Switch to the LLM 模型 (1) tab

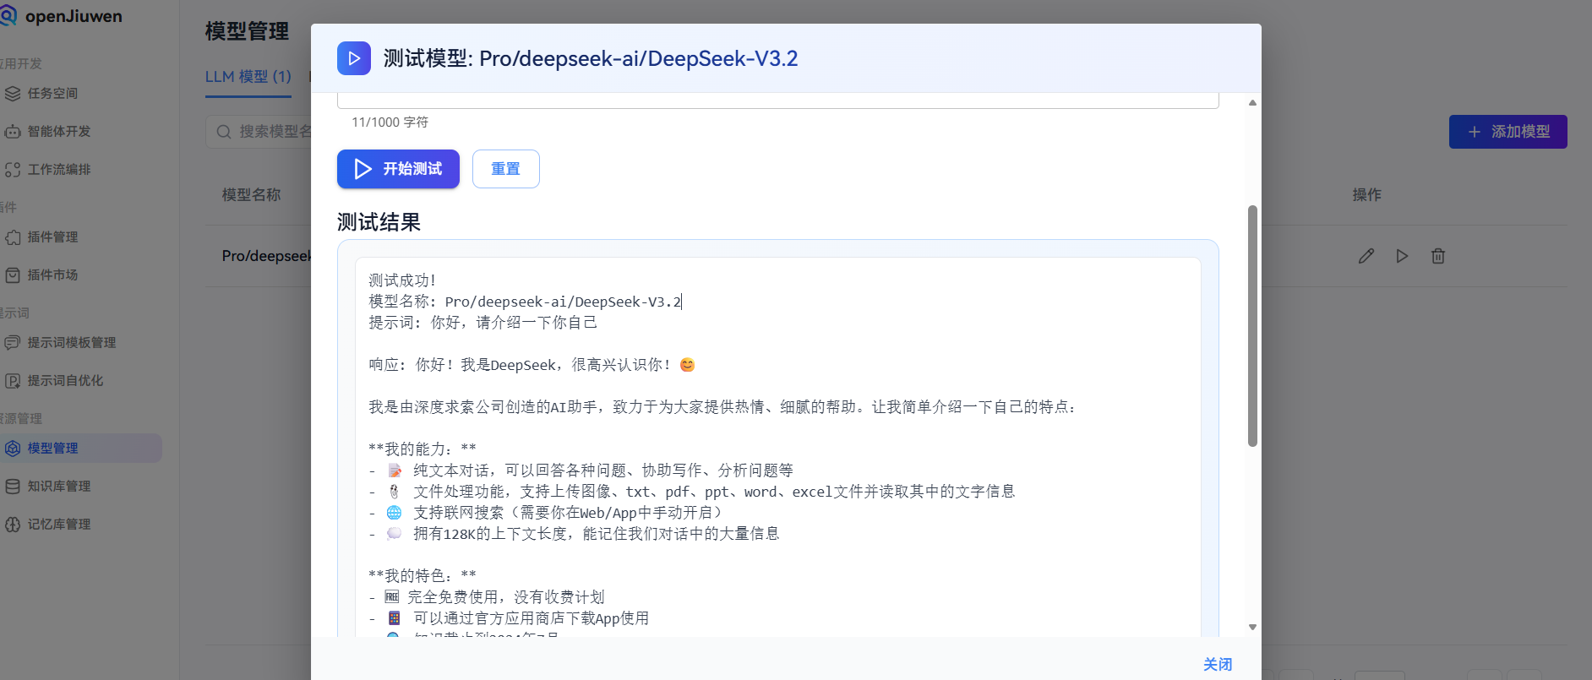tap(248, 76)
